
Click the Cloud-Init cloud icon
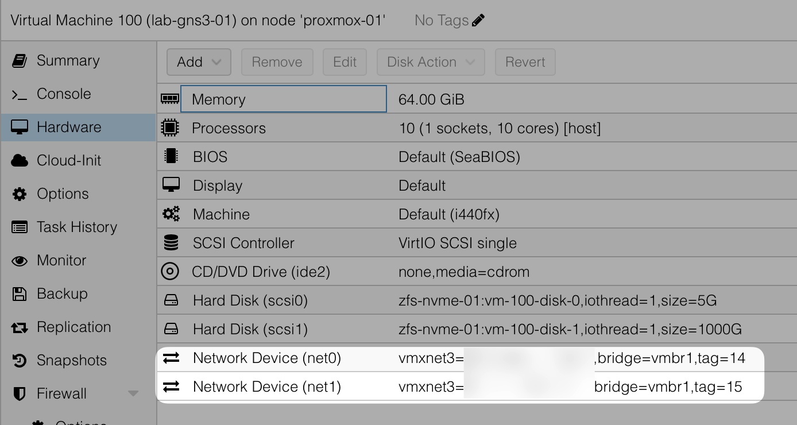(x=20, y=161)
